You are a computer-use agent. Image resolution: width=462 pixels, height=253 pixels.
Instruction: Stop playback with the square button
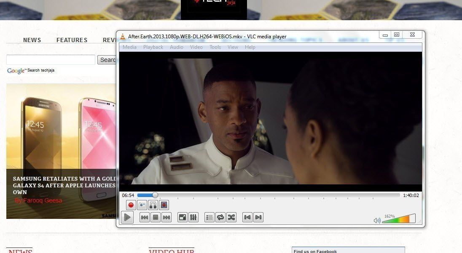(156, 217)
